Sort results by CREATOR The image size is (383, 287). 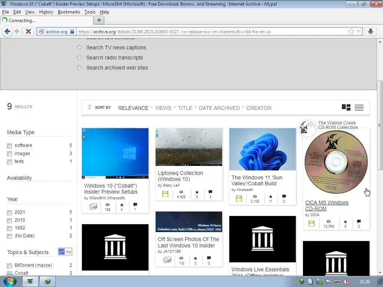tap(259, 108)
